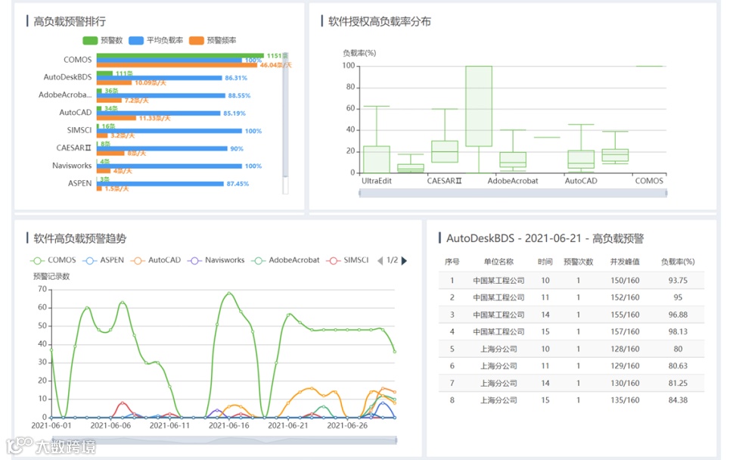This screenshot has height=460, width=736.
Task: Click the CAESARⅡ box in the boxplot
Action: pos(445,151)
